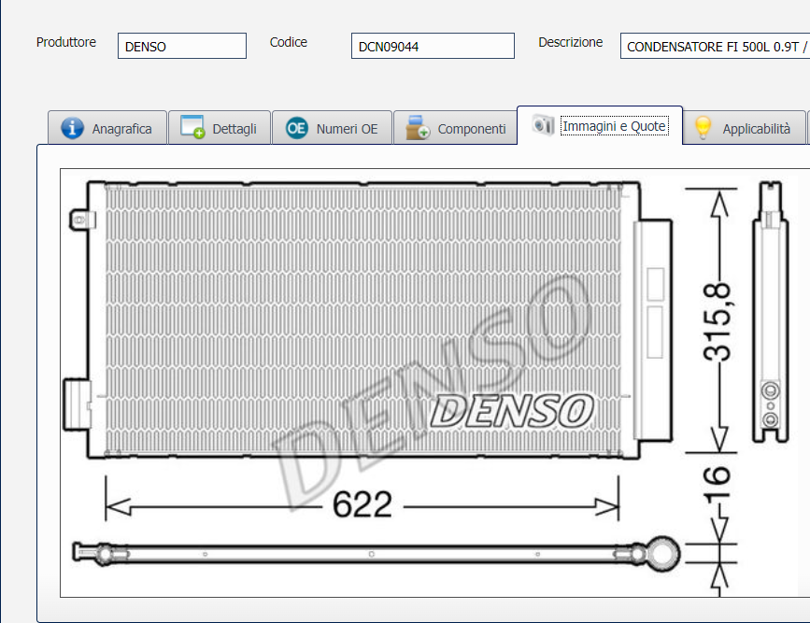
Task: Click the condenser front-view drawing
Action: click(367, 319)
